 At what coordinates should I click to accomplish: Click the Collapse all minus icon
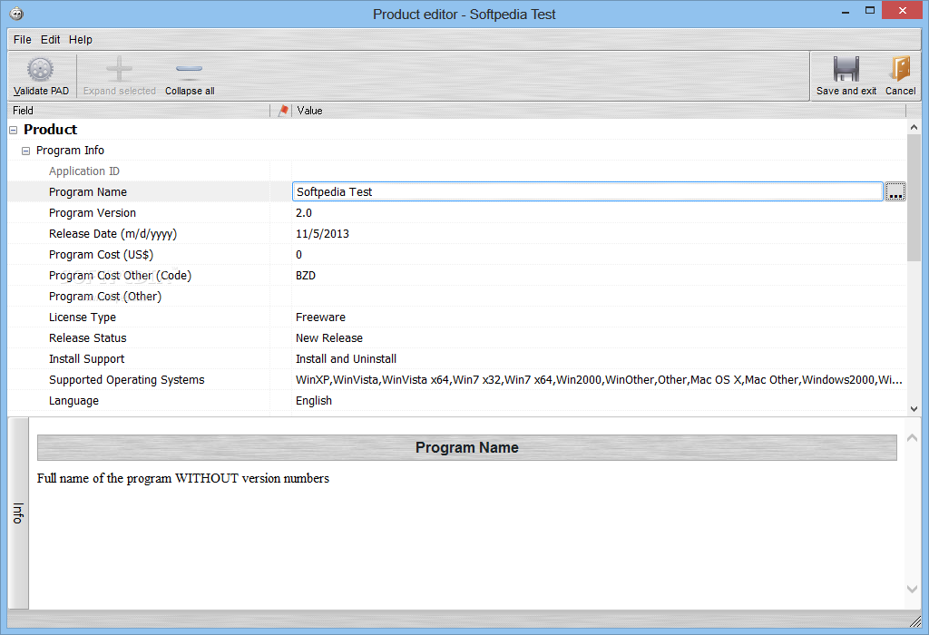(189, 71)
